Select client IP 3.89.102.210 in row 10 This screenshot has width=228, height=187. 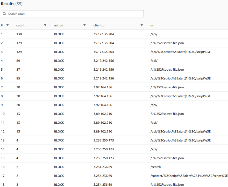pyautogui.click(x=103, y=113)
